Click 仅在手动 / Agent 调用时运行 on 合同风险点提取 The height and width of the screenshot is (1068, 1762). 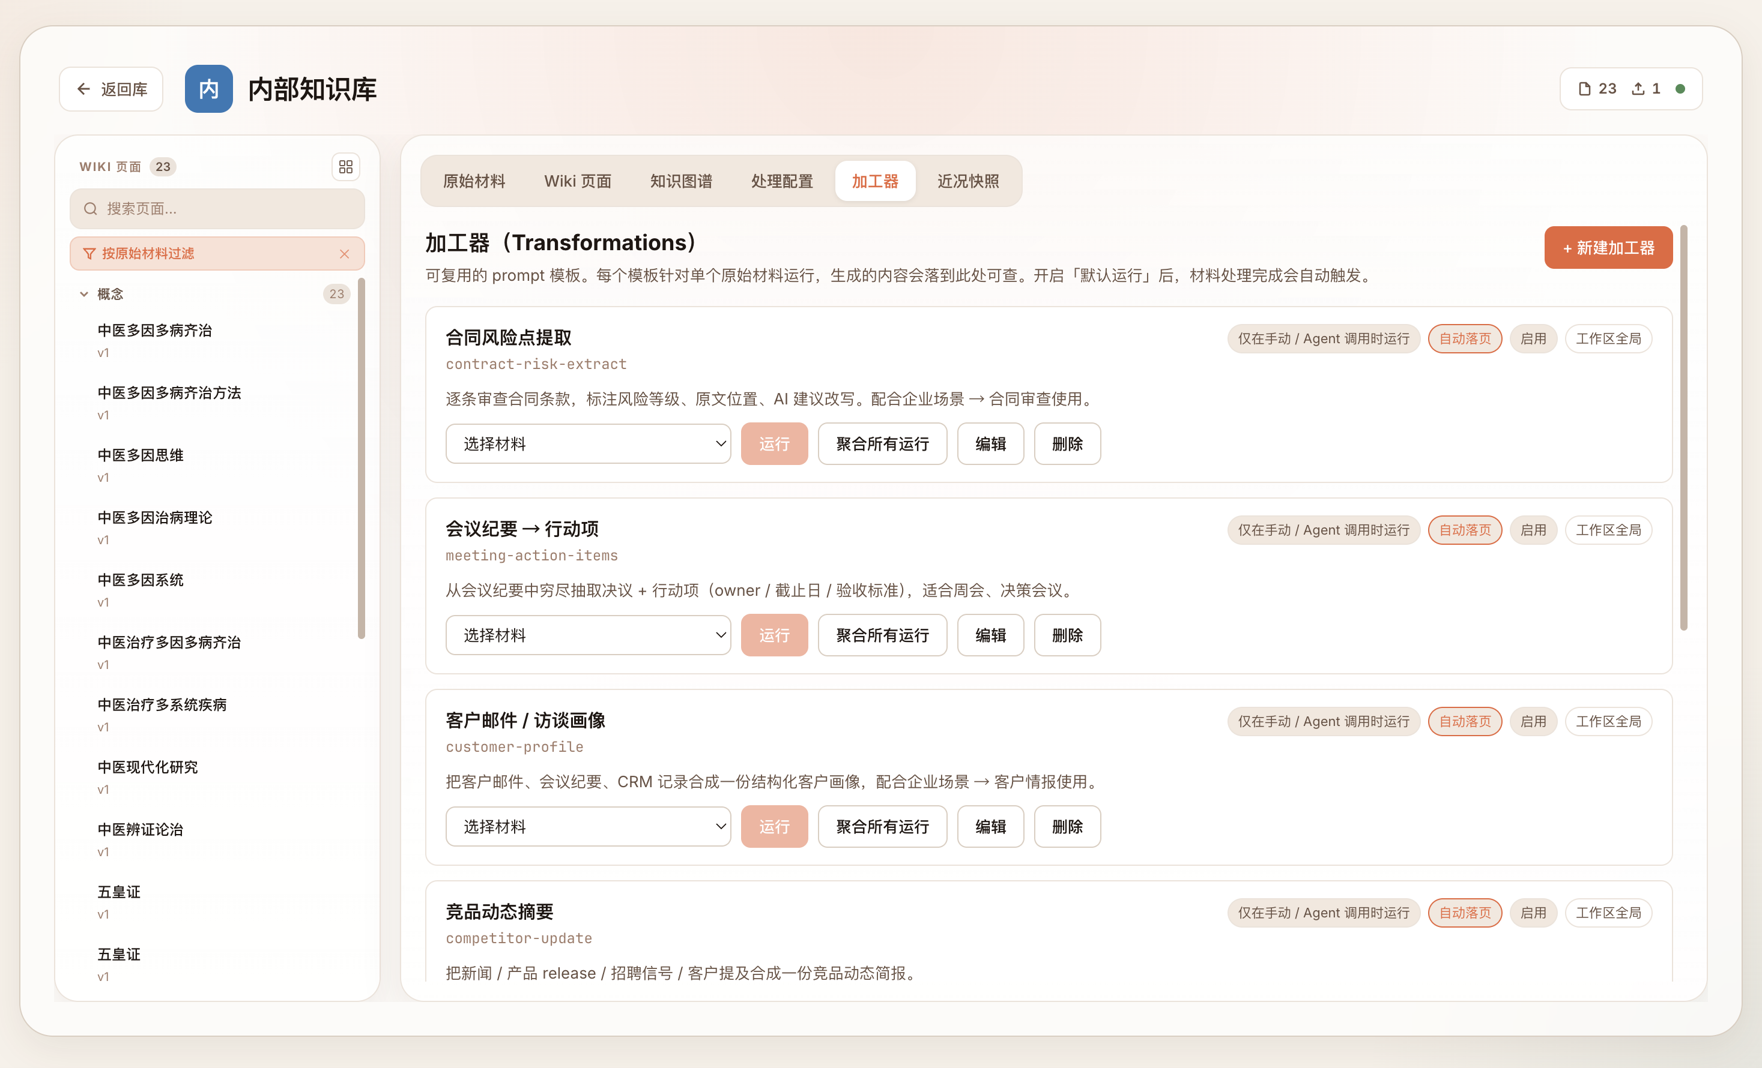tap(1324, 338)
